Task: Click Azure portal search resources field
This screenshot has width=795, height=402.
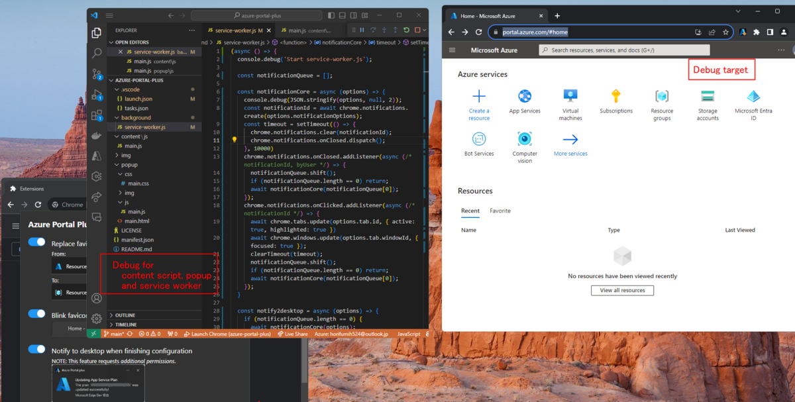Action: coord(624,50)
